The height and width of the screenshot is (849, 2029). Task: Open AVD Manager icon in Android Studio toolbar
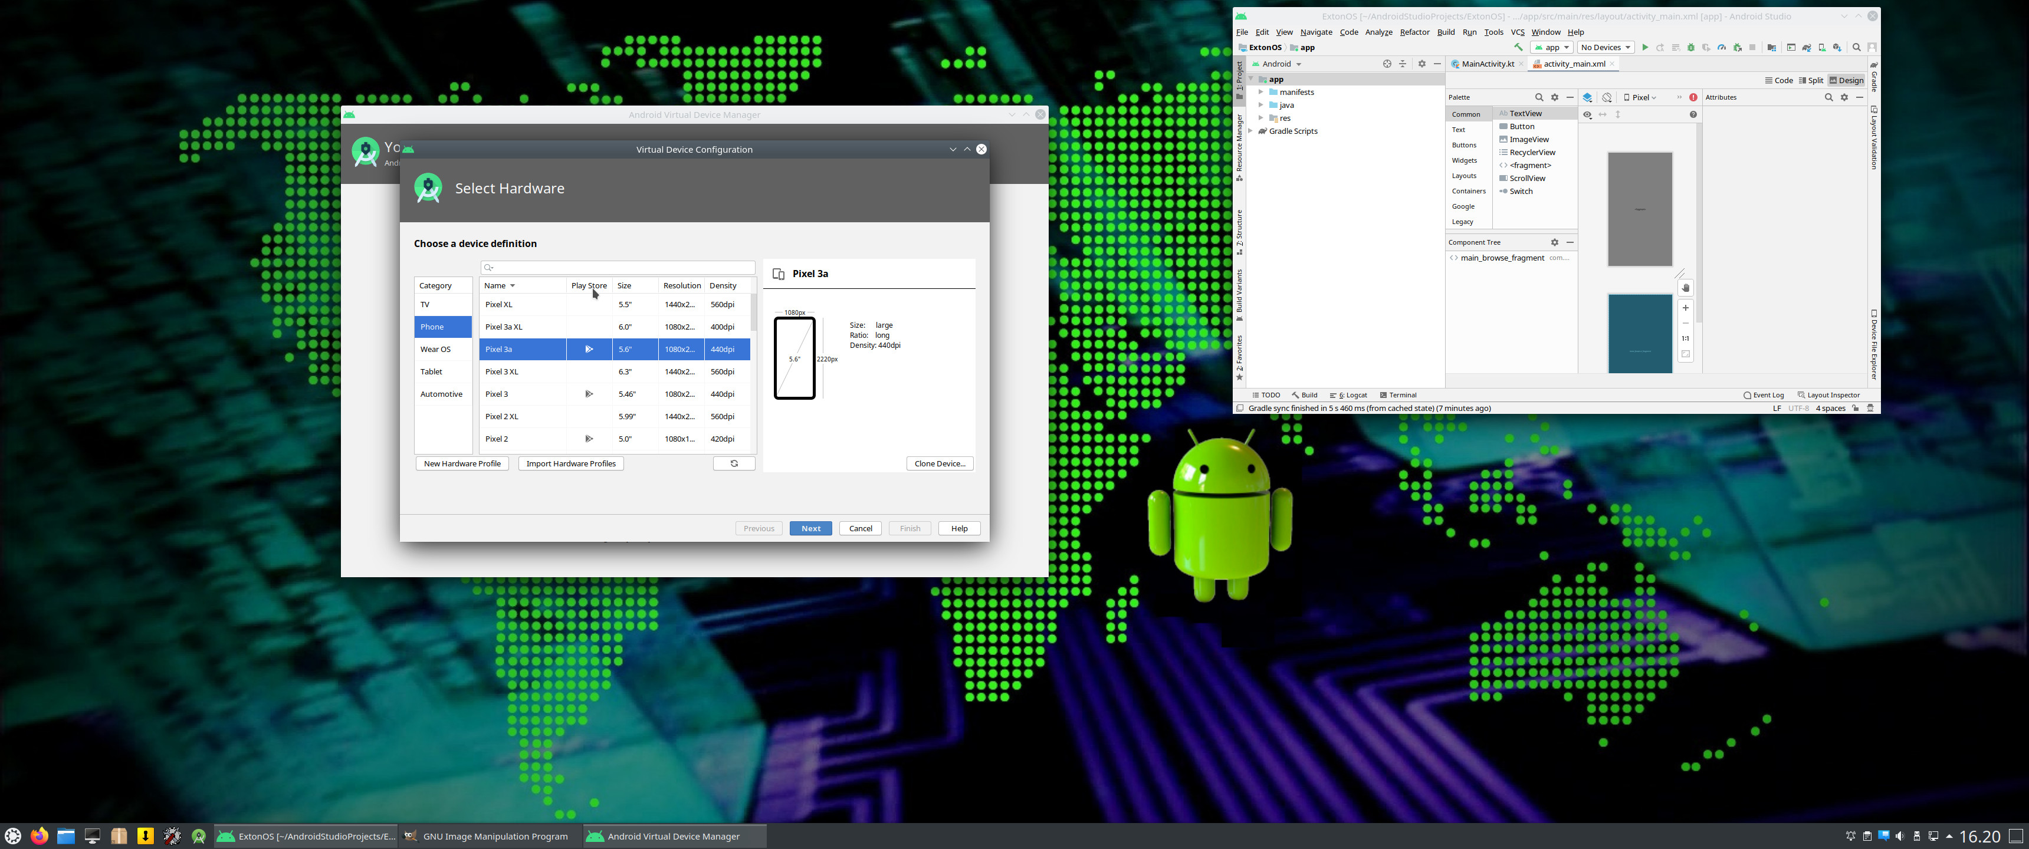coord(1823,47)
